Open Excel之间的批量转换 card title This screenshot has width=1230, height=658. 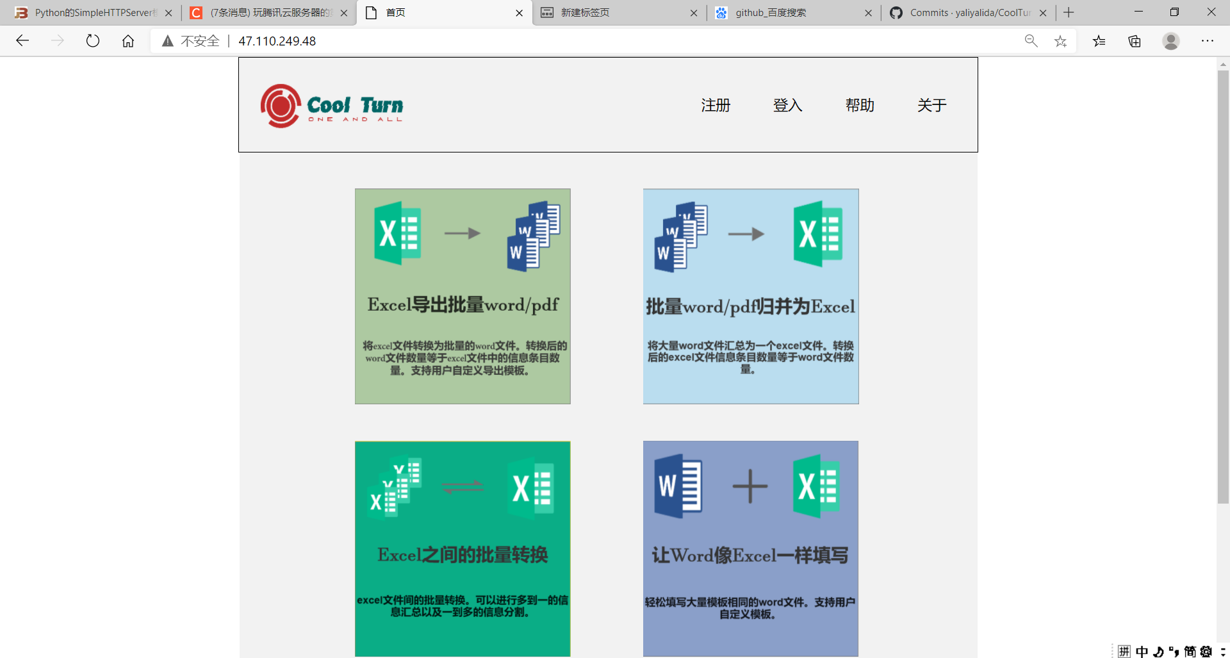pos(463,554)
